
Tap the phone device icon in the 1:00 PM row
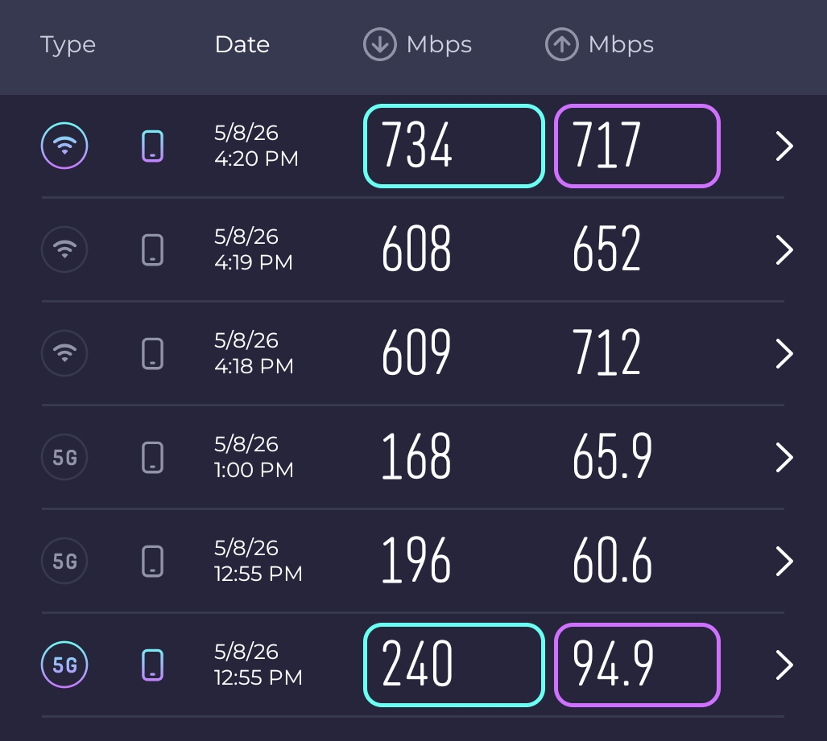coord(152,457)
